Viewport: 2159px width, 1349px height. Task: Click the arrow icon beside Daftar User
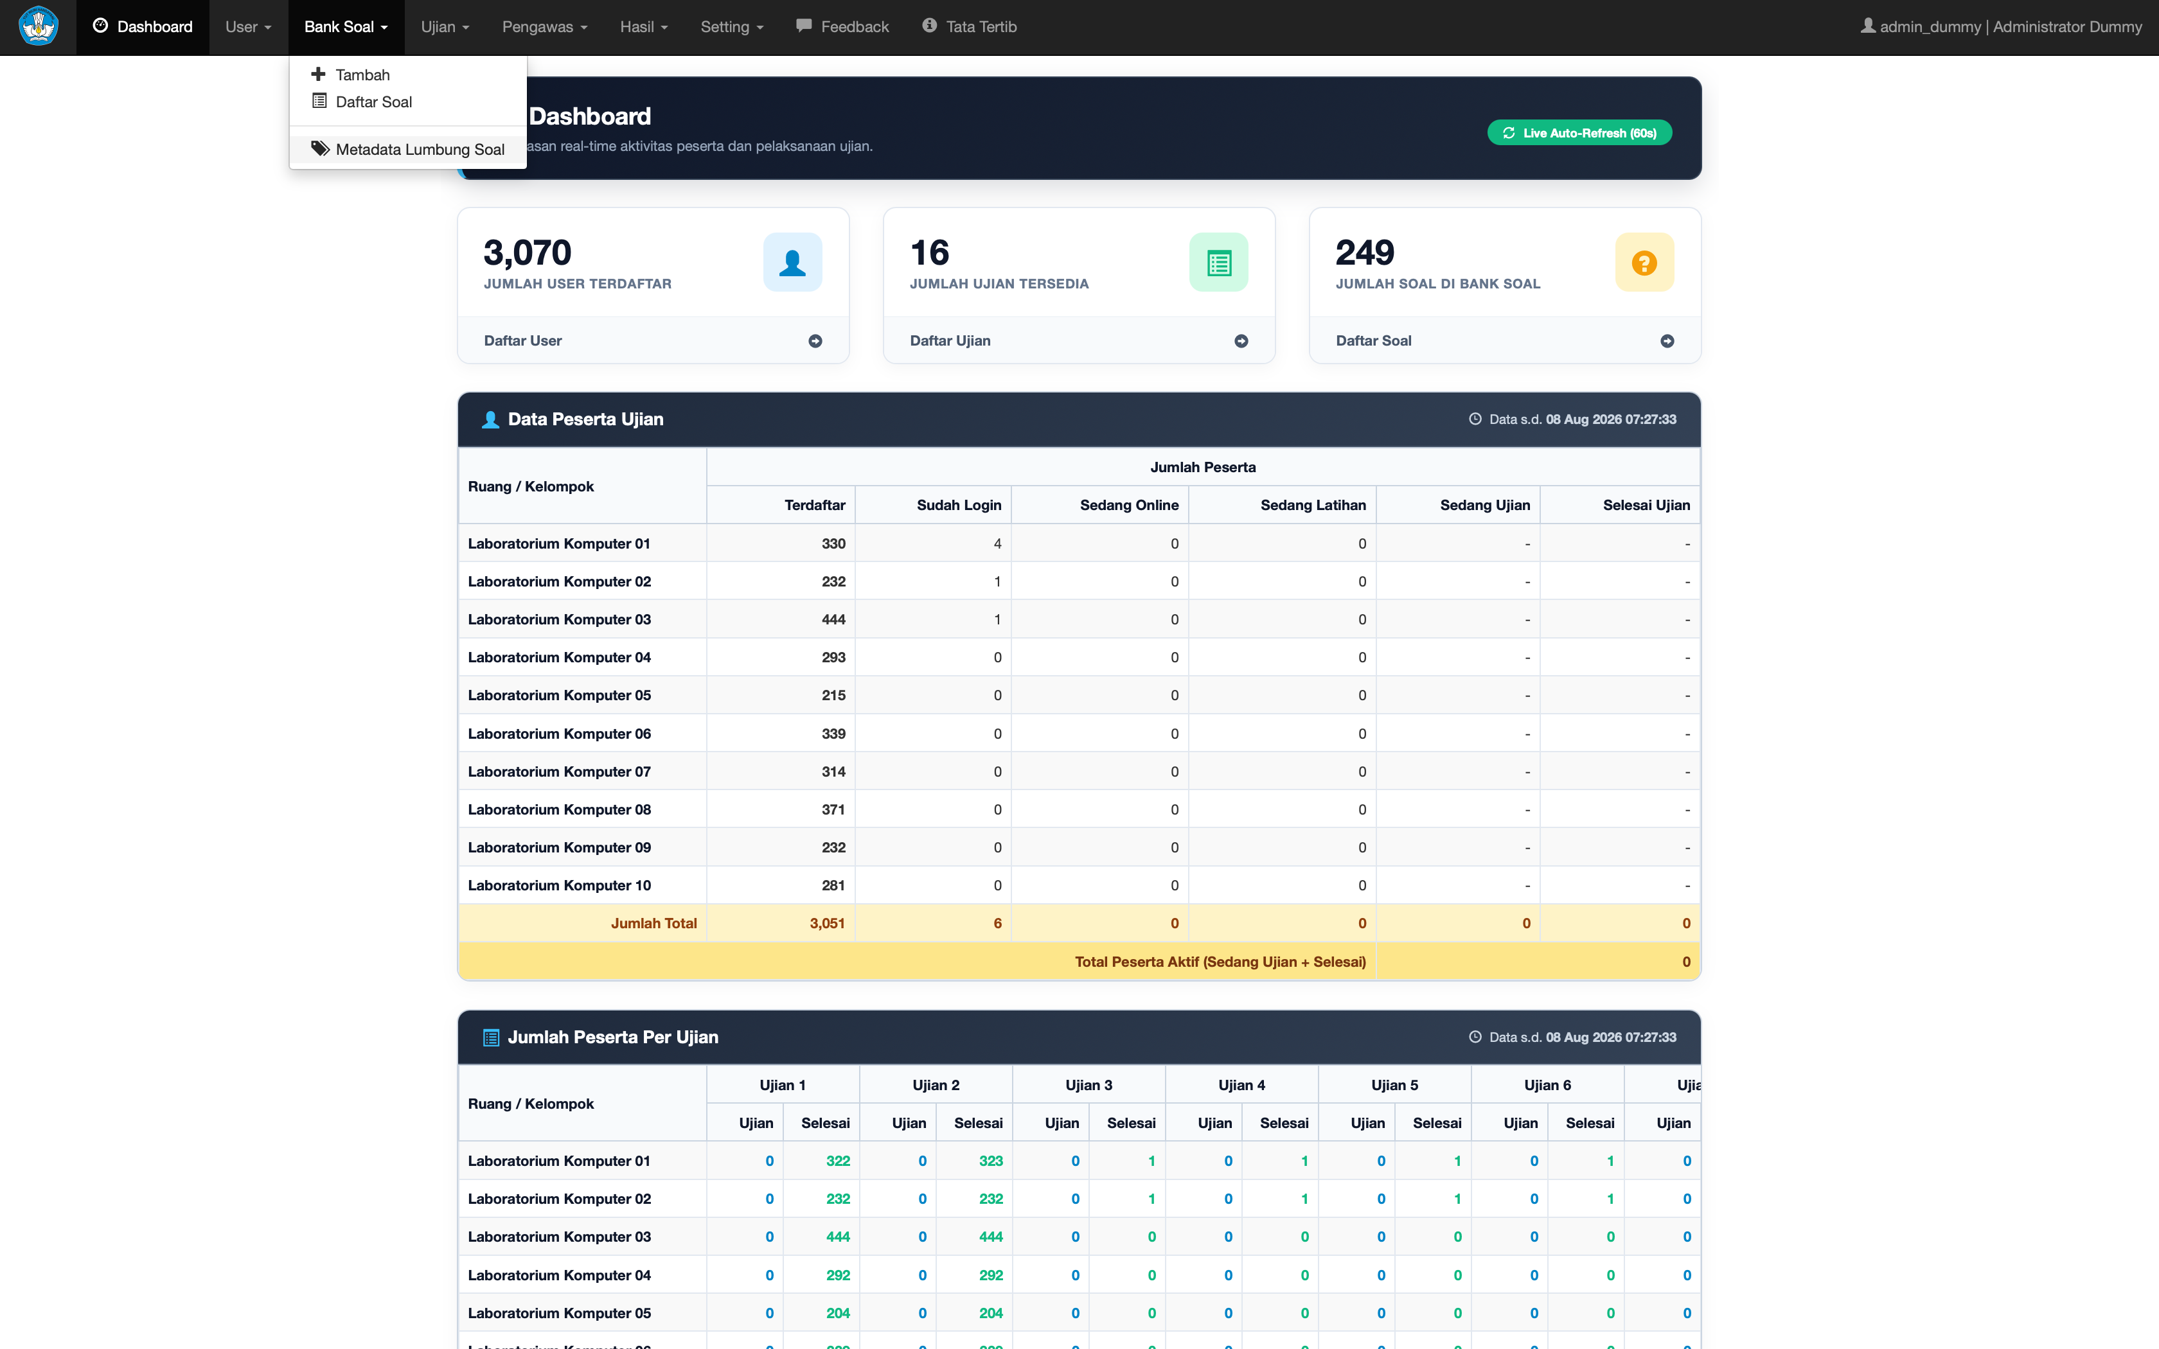[x=815, y=341]
